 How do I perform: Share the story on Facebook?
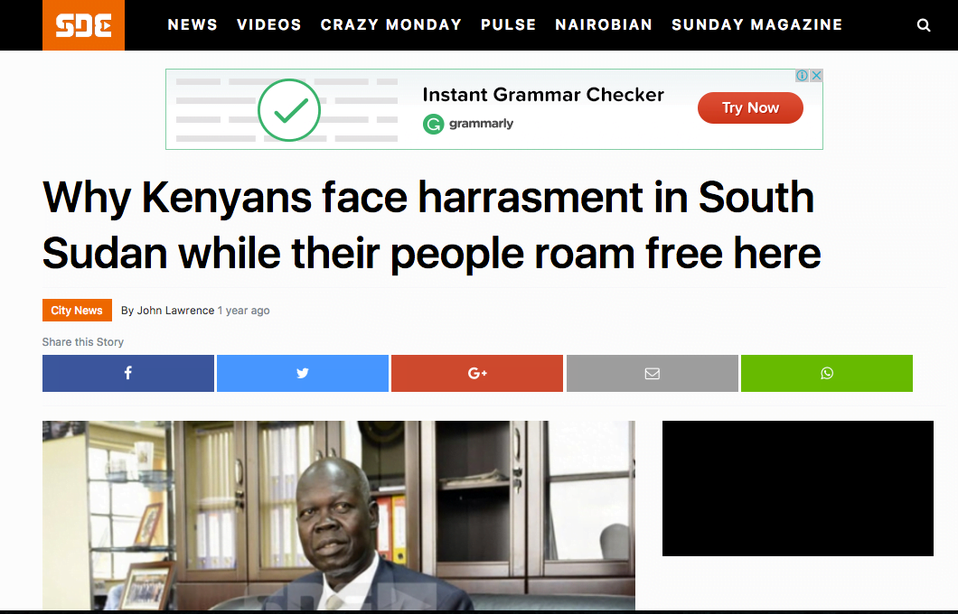[x=128, y=373]
